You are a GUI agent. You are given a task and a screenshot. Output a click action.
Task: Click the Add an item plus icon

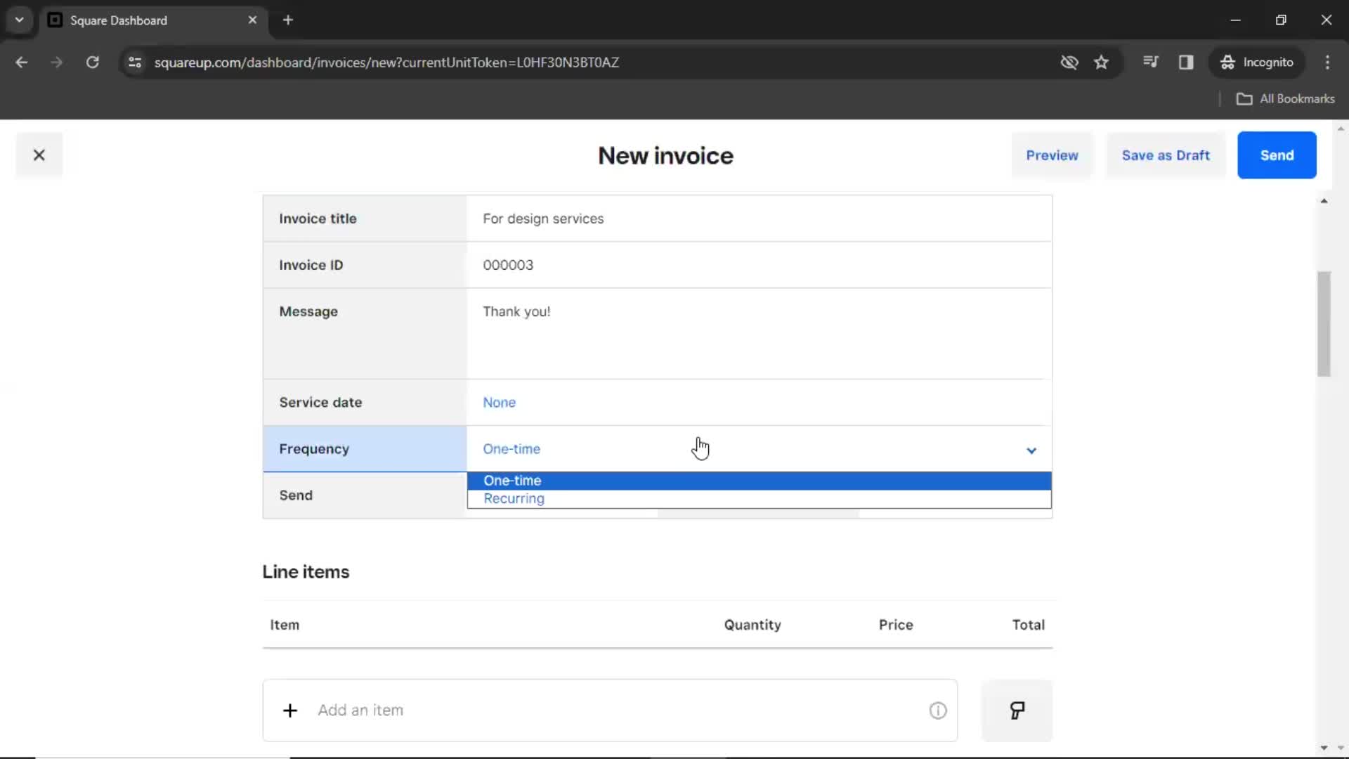pos(290,710)
